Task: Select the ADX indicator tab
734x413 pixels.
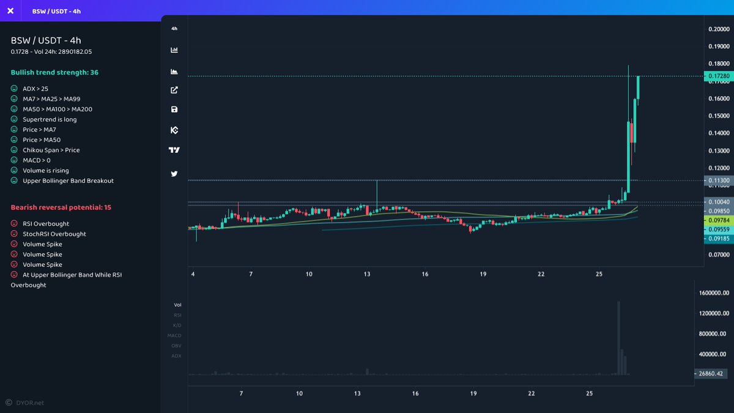Action: point(177,355)
